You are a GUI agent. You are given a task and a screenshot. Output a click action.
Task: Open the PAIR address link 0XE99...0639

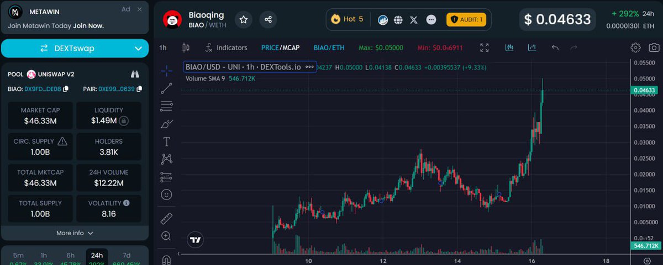coord(117,89)
